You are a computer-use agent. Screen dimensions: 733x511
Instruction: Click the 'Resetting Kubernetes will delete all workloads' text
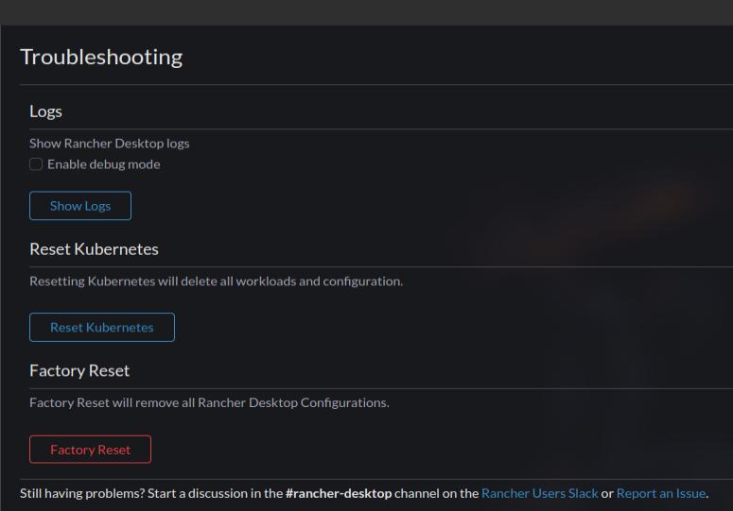(216, 281)
